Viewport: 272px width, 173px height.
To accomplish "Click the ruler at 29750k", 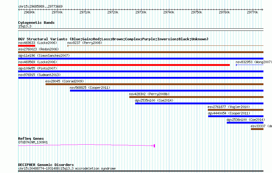I will coord(197,12).
